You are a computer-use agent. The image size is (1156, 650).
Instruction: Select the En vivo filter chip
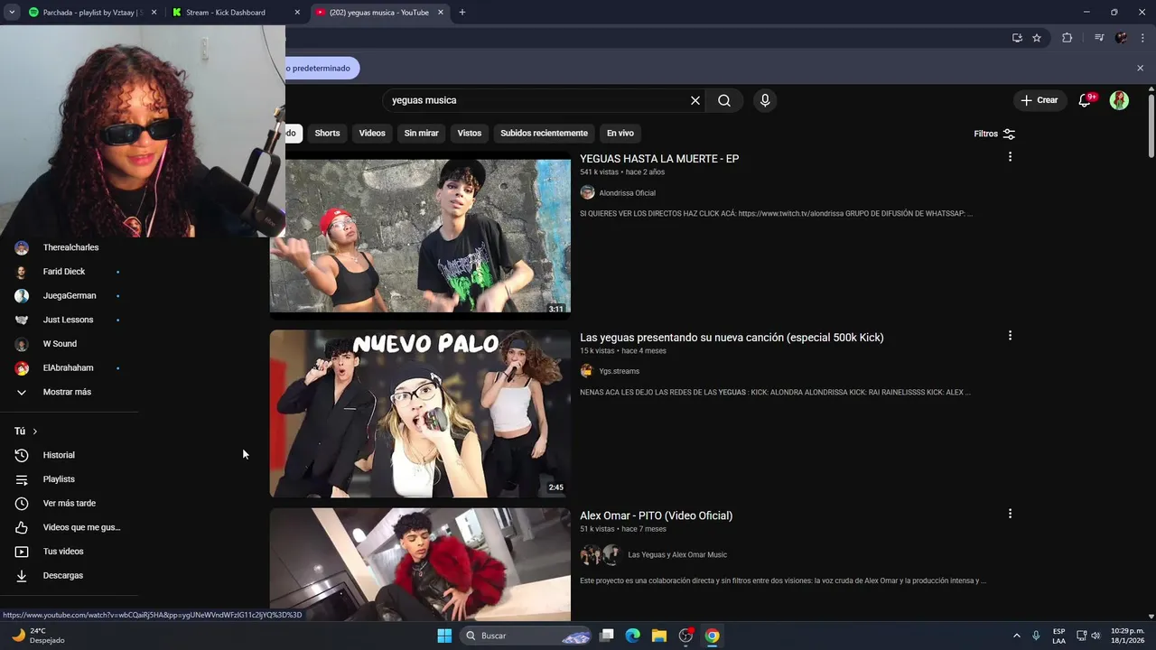tap(620, 133)
